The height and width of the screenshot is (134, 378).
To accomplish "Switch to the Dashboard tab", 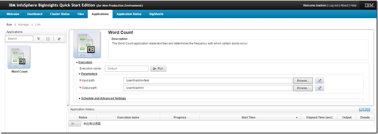I will [35, 14].
